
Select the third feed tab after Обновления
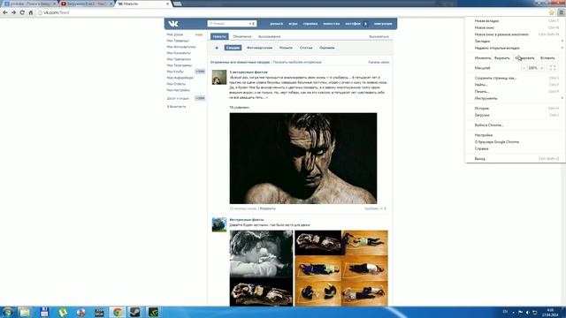tap(269, 36)
